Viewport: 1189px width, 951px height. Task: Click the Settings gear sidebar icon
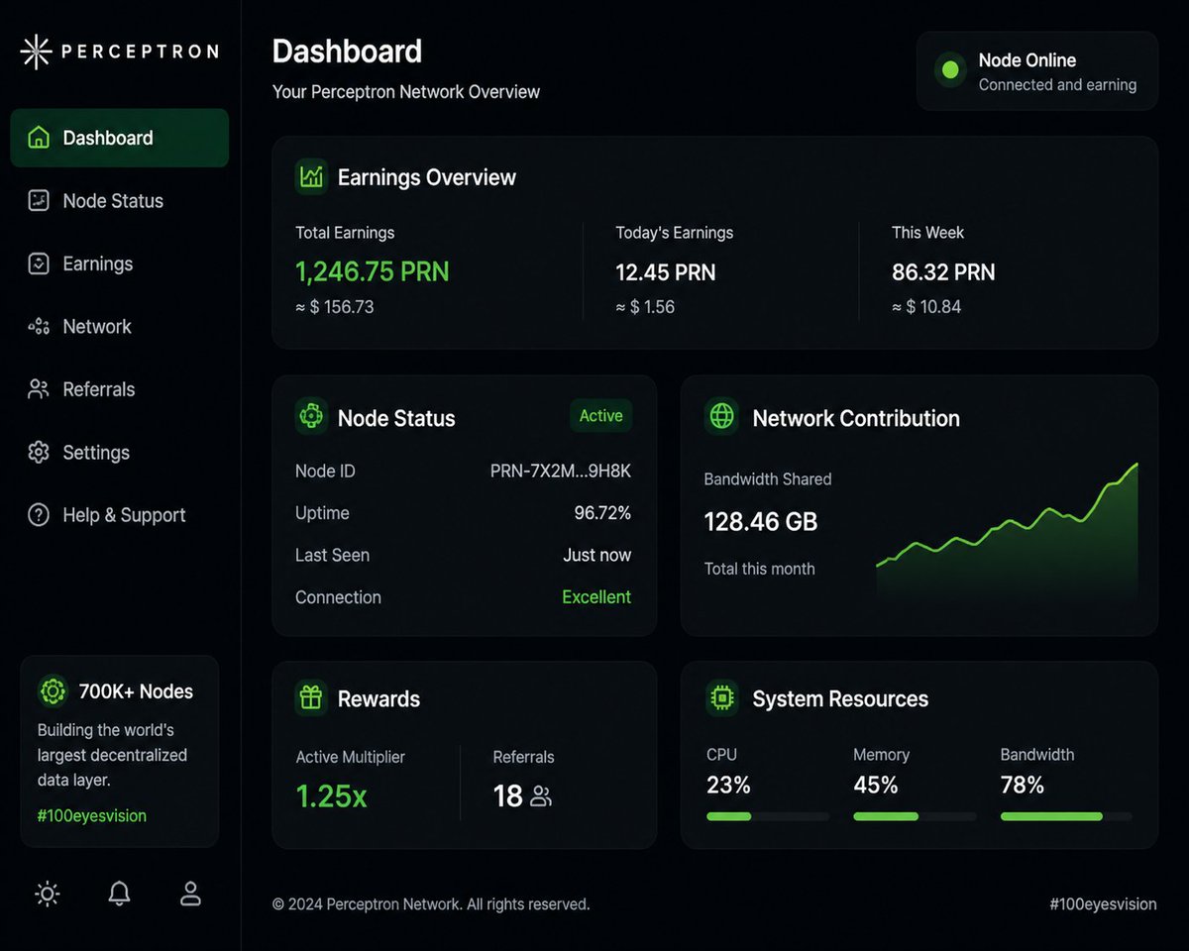click(x=39, y=453)
